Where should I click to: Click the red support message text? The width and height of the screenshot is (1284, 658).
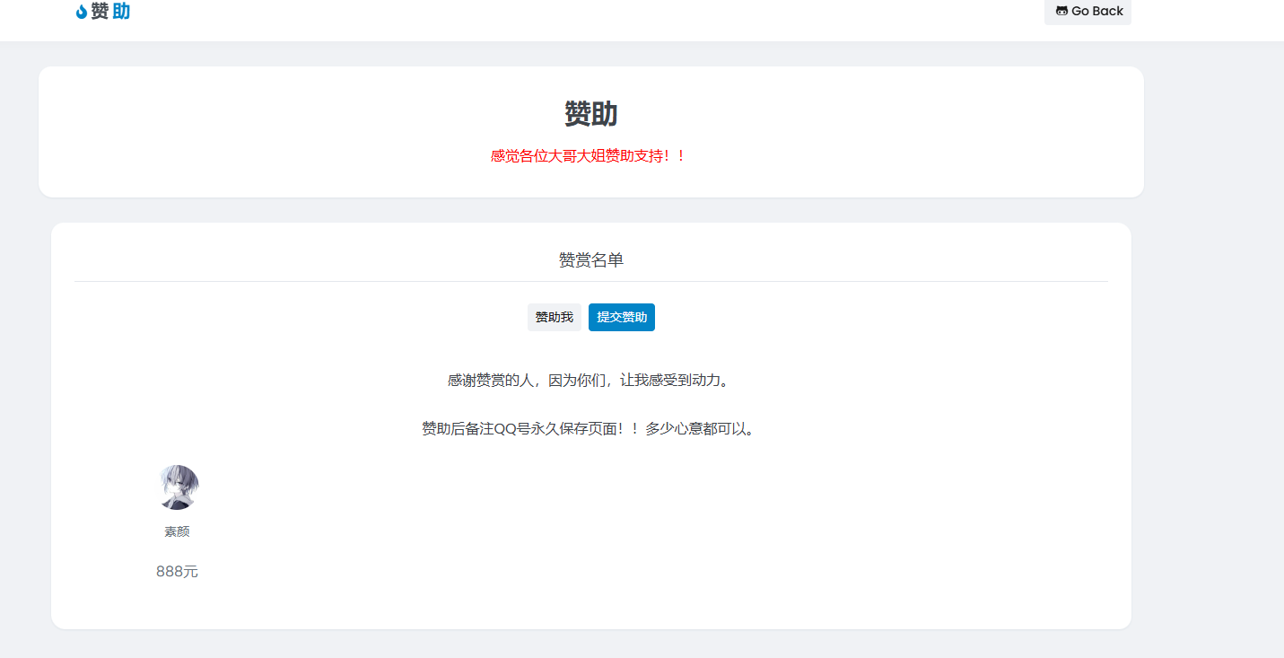tap(590, 155)
